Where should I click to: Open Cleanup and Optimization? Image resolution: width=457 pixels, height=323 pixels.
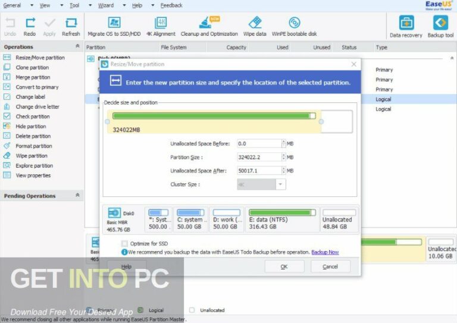click(x=209, y=27)
